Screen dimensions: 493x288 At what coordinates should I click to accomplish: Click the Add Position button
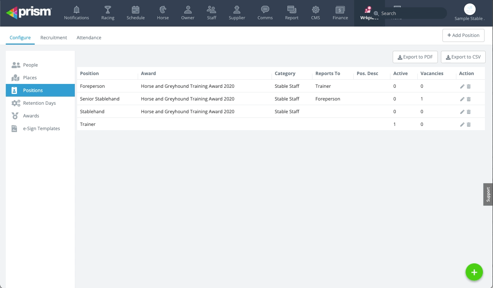463,35
